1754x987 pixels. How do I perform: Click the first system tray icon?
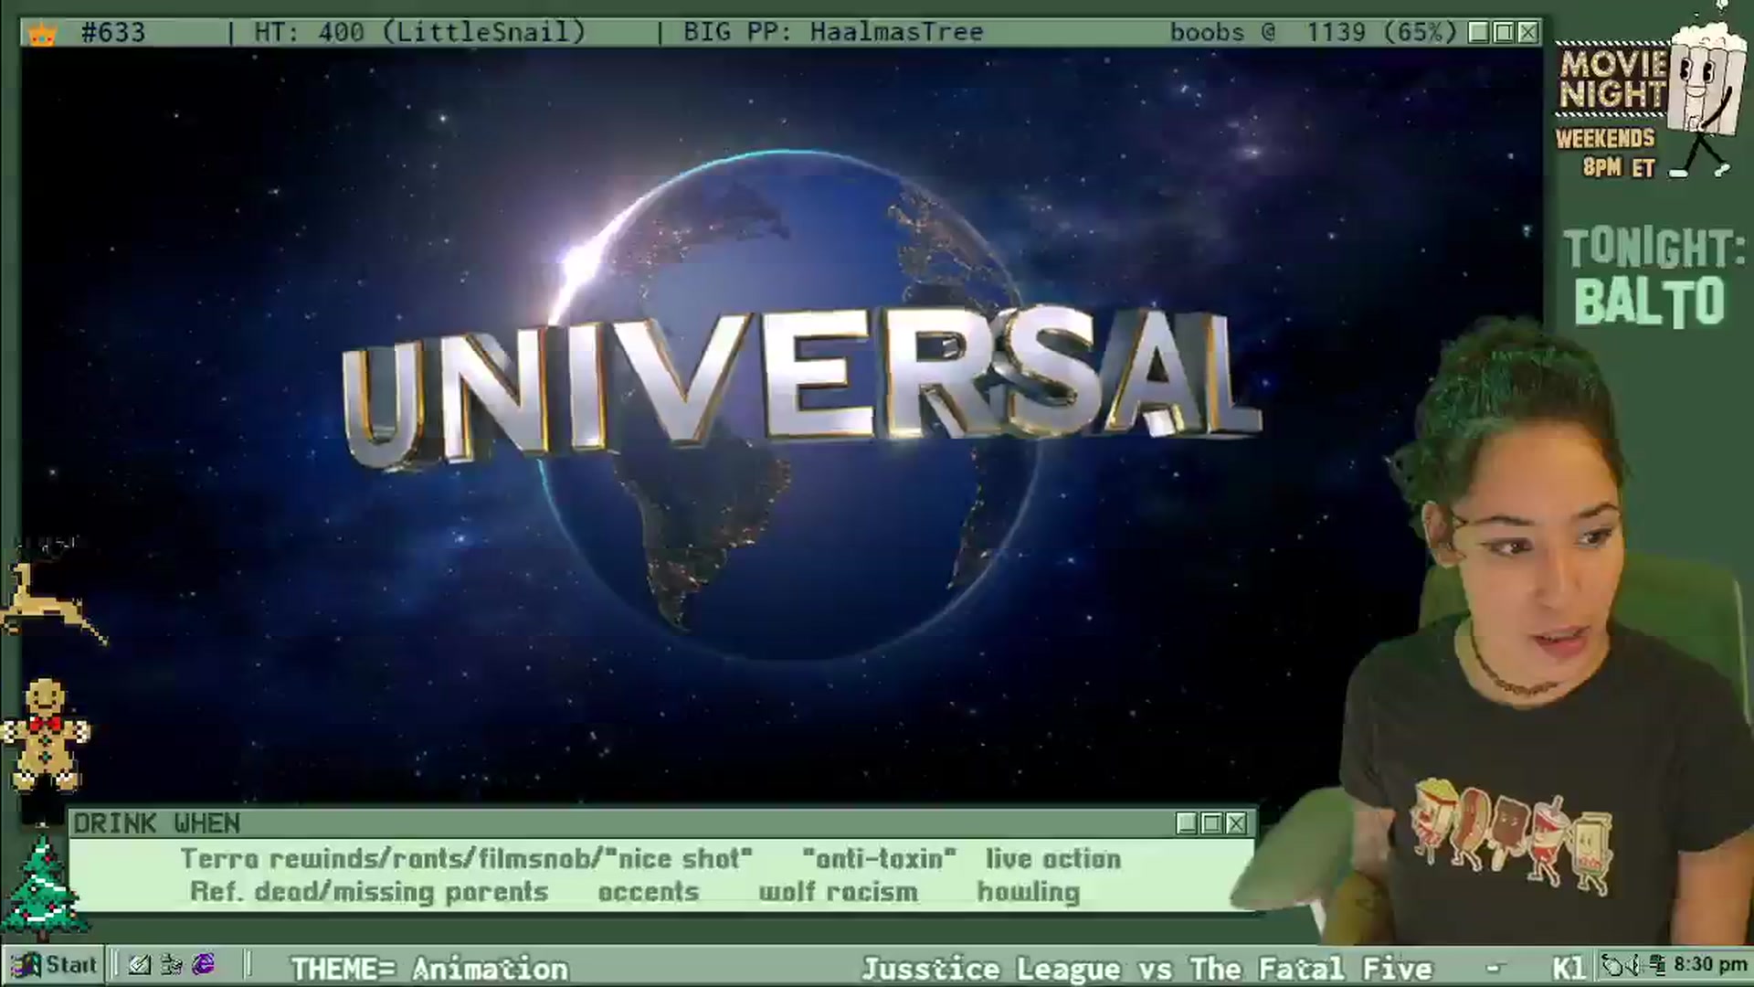(x=1614, y=965)
